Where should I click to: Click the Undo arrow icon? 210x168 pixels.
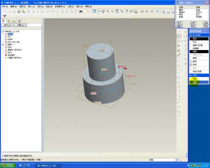pyautogui.click(x=48, y=12)
